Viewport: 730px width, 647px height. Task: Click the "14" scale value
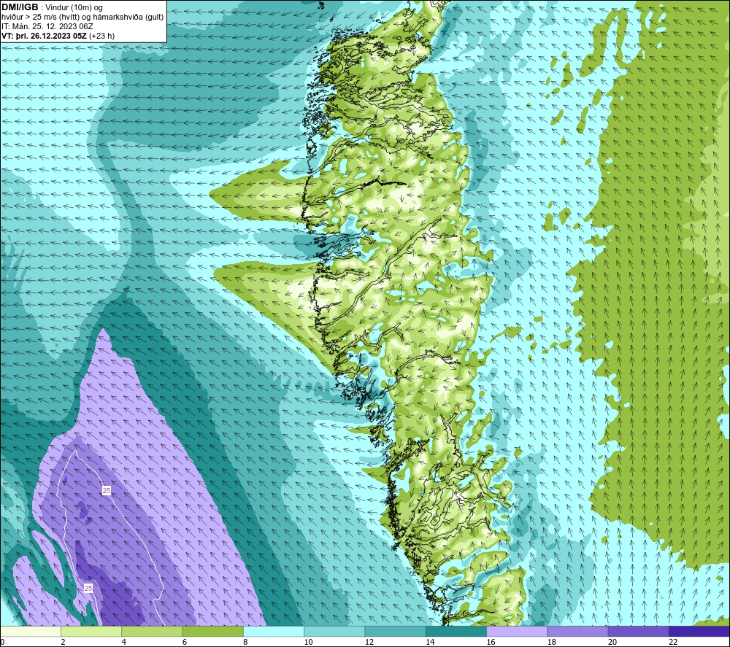point(430,643)
